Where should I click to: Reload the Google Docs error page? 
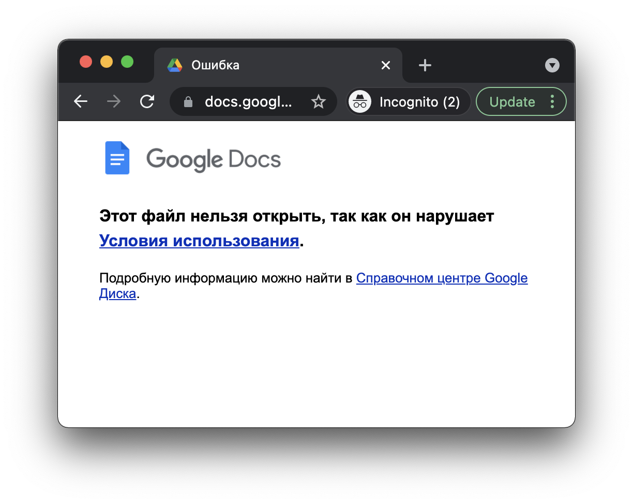pos(147,102)
